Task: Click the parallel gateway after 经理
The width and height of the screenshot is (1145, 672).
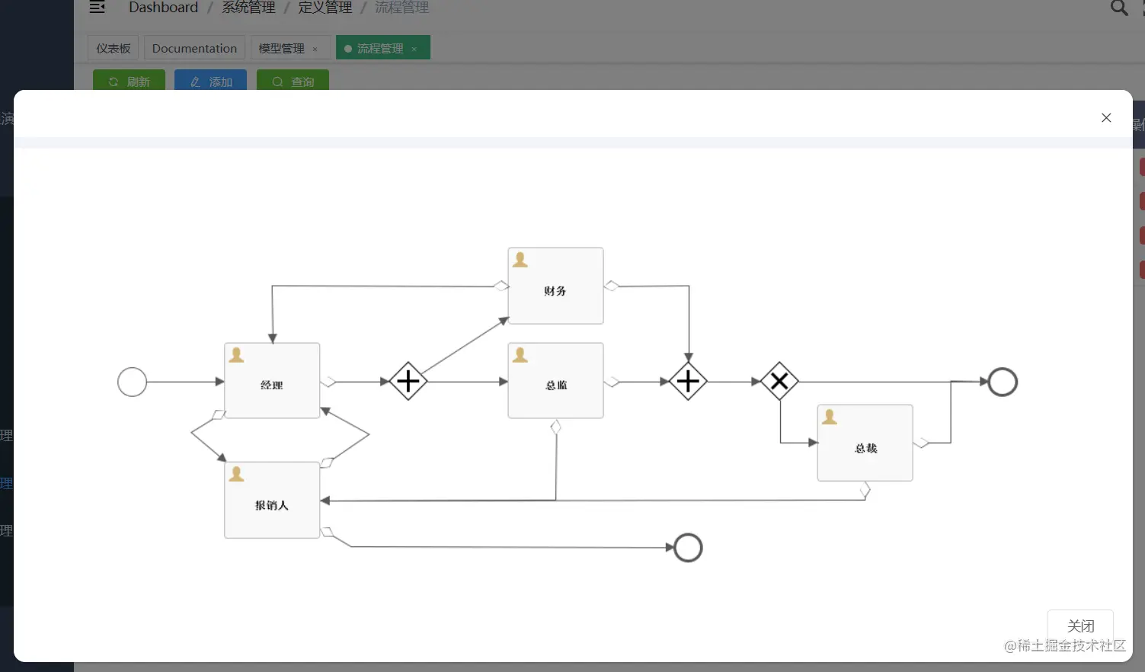Action: pyautogui.click(x=408, y=381)
